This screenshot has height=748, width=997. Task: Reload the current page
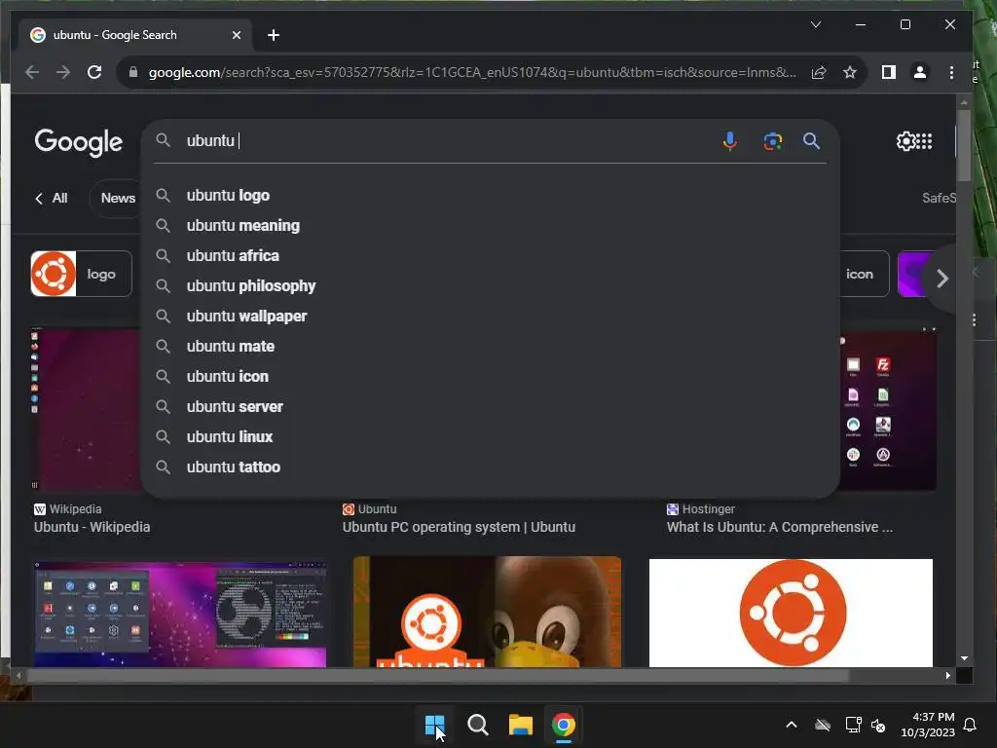click(94, 72)
